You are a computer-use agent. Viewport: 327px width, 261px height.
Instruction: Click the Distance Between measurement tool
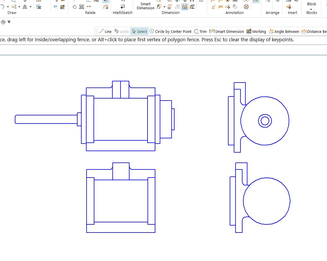tap(315, 31)
